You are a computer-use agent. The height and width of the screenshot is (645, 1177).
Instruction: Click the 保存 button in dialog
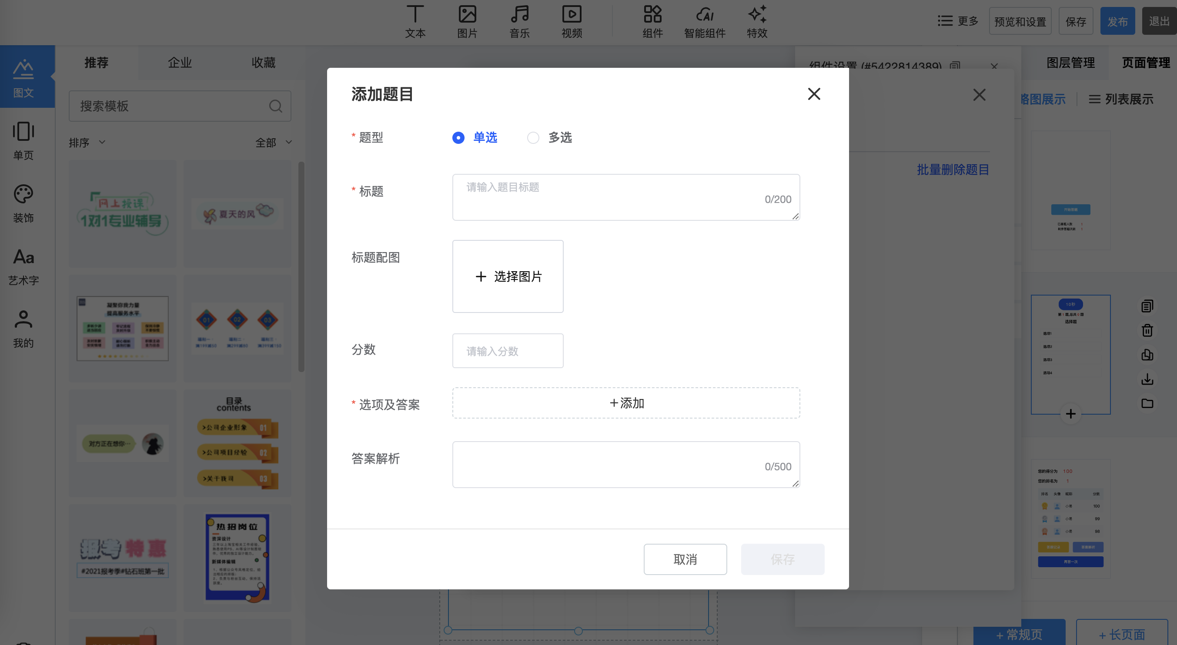tap(782, 559)
